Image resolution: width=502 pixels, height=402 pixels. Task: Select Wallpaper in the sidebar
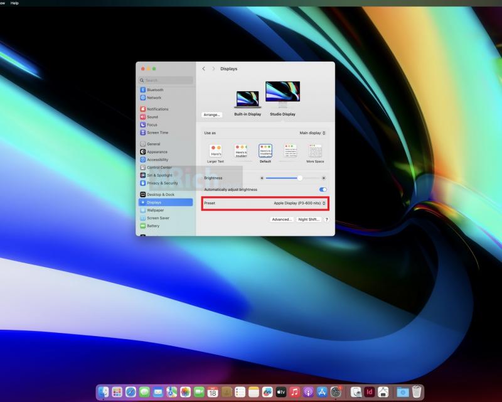tap(154, 210)
